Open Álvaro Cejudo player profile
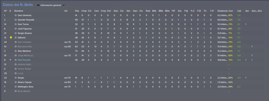 25,82
